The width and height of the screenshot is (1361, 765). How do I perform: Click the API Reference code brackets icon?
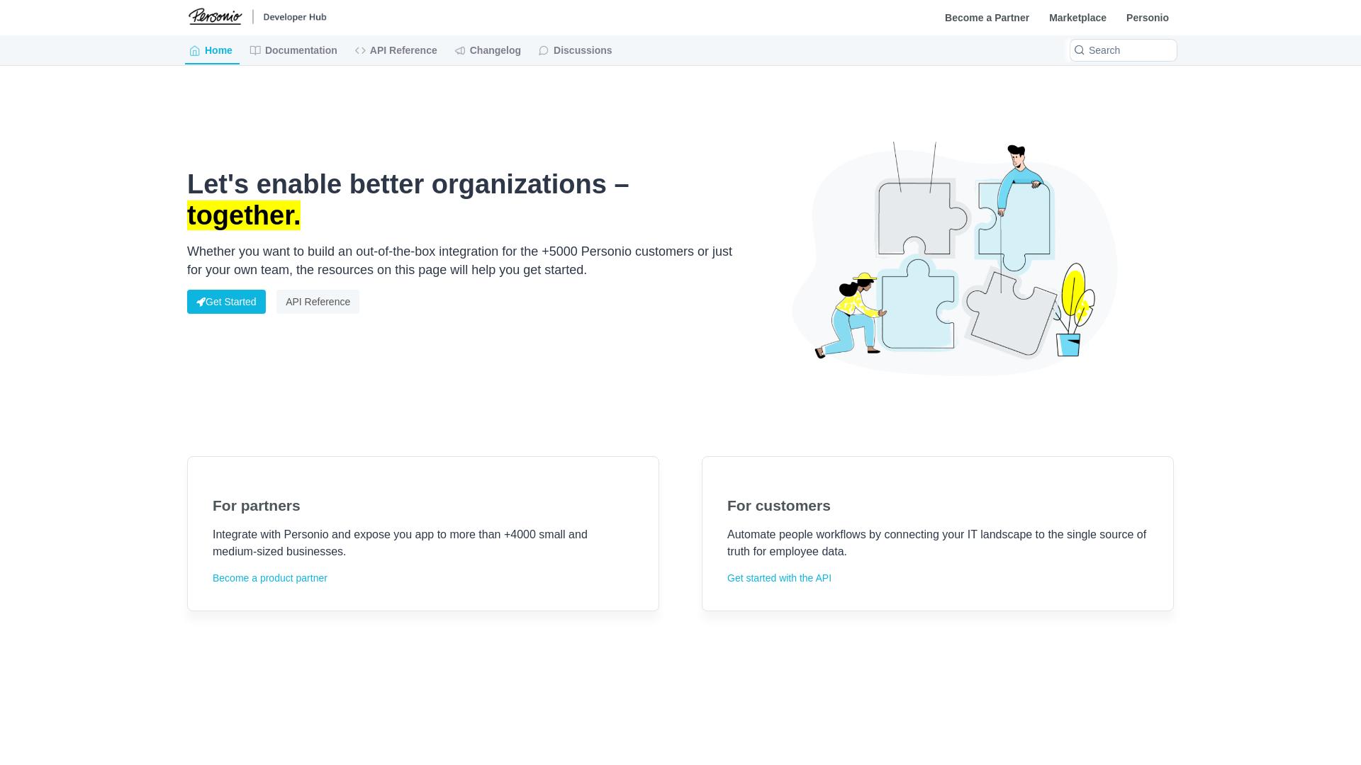coord(360,50)
